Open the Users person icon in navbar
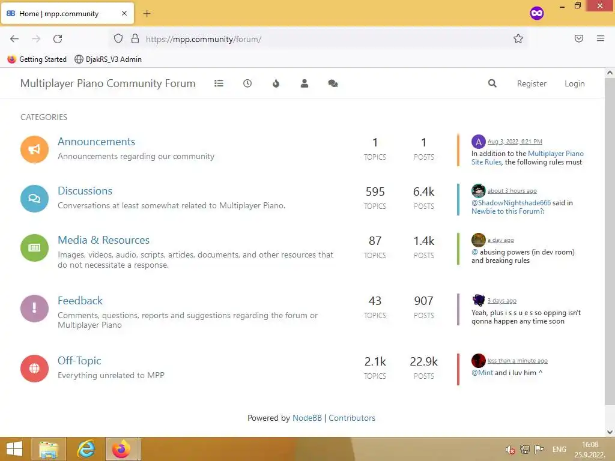The width and height of the screenshot is (615, 461). (x=304, y=83)
